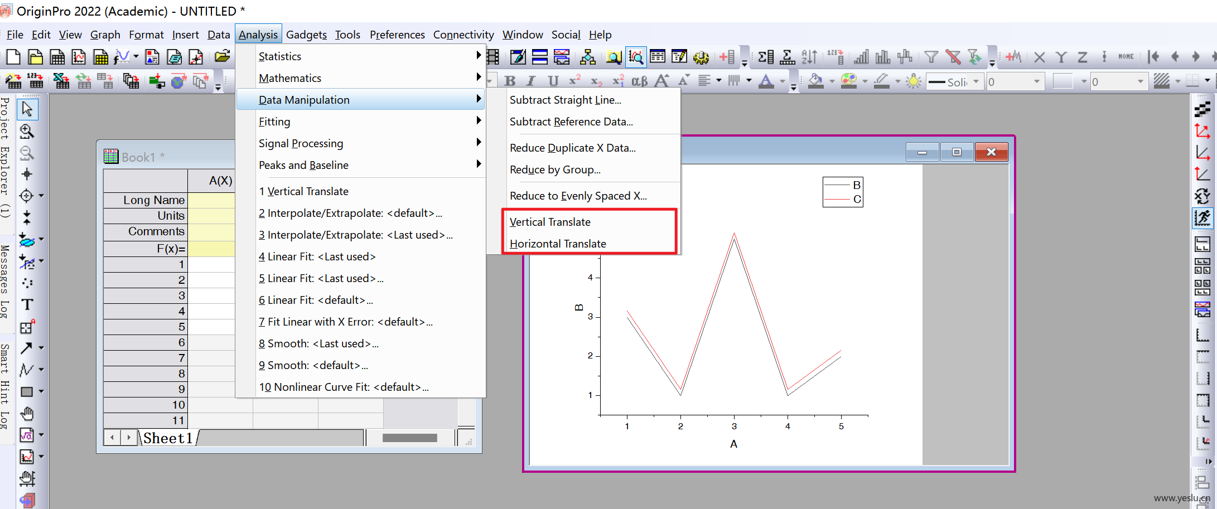The height and width of the screenshot is (509, 1217).
Task: Click the Code Builder gear icon
Action: (701, 56)
